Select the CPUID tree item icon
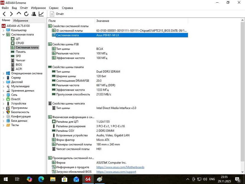Screen dimensions: 245x184 (13, 43)
